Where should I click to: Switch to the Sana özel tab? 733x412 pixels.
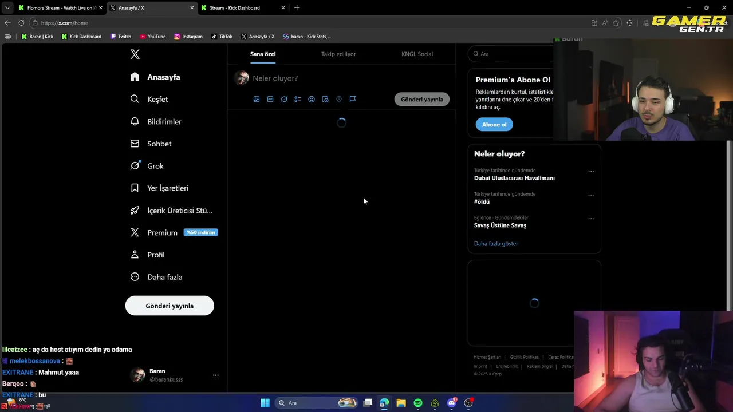pos(263,54)
